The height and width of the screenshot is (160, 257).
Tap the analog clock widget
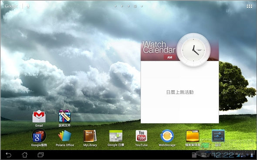coord(193,50)
